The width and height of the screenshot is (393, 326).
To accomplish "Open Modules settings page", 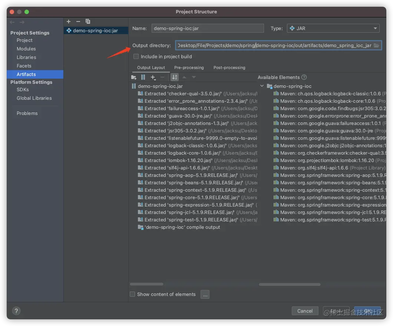I will [x=26, y=49].
